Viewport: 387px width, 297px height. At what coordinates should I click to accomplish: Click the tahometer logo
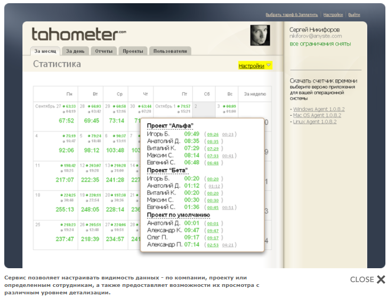coord(79,34)
